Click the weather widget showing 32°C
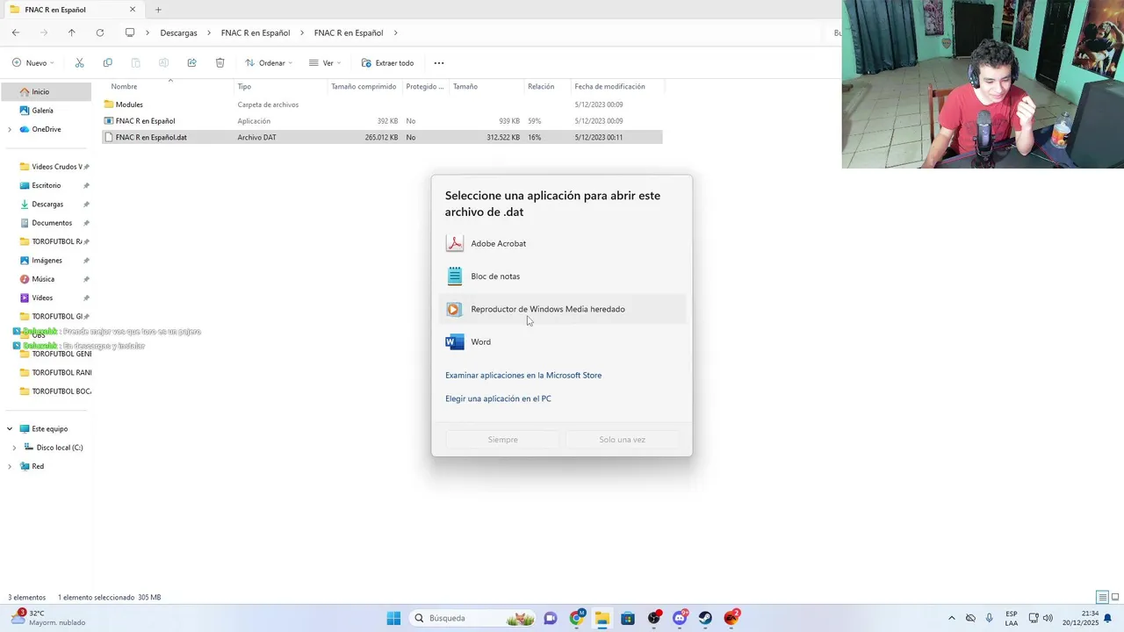The height and width of the screenshot is (632, 1124). 48,618
